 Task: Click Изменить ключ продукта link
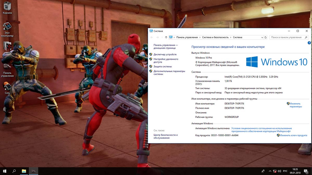coord(294,135)
